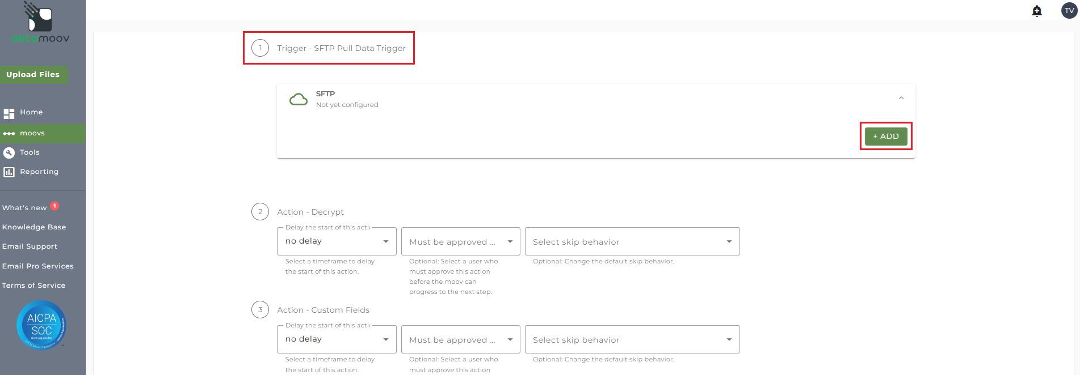Click the Tools wrench icon

[x=9, y=153]
